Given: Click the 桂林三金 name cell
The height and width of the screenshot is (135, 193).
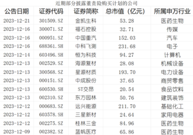Looking at the screenshot, I should (x=86, y=123).
